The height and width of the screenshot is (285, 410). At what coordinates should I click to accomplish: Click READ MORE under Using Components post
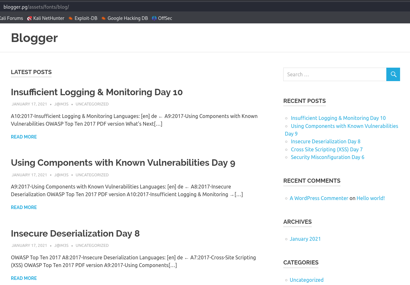pos(24,207)
